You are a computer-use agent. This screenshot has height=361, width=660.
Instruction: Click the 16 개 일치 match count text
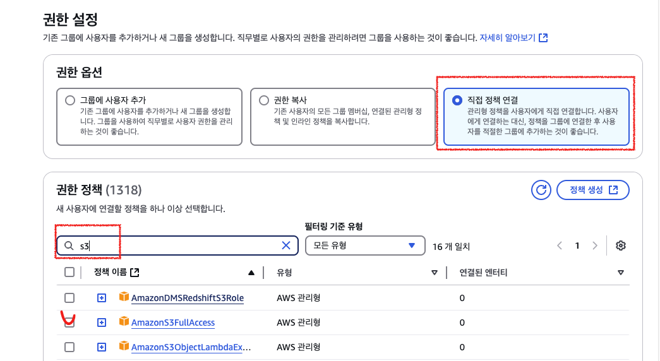click(451, 247)
